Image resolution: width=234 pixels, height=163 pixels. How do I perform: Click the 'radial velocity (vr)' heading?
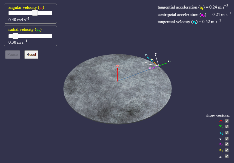(25, 30)
